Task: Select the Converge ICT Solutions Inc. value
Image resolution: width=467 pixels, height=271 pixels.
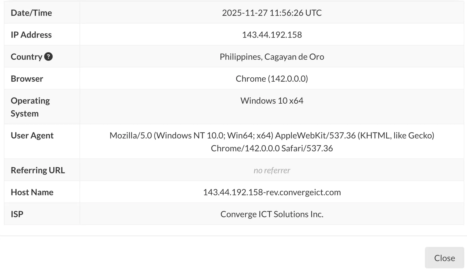Action: 272,214
